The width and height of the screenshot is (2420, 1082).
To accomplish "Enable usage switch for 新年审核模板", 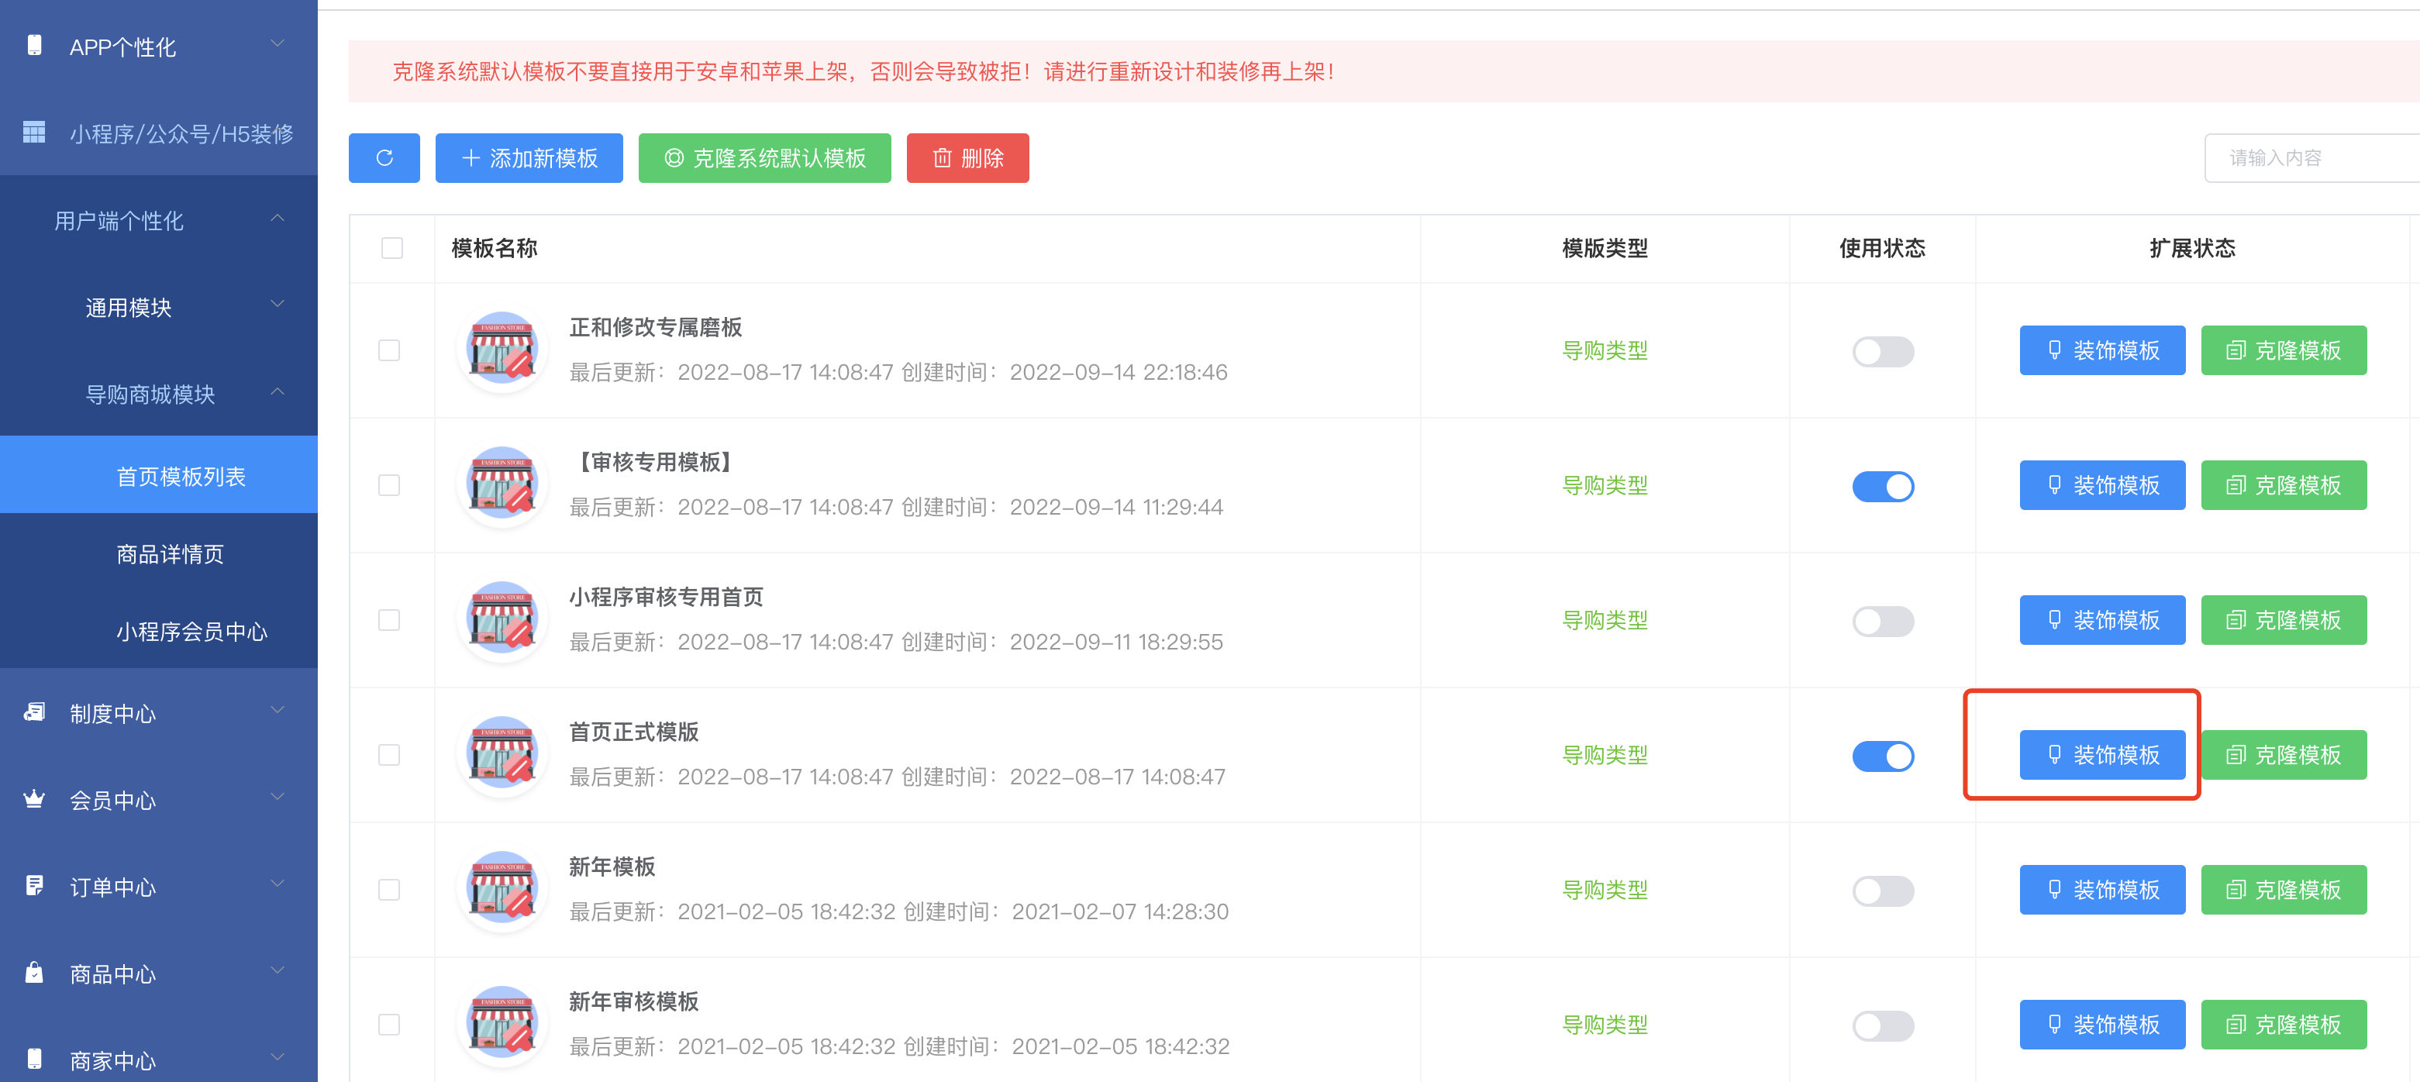I will [x=1883, y=1025].
